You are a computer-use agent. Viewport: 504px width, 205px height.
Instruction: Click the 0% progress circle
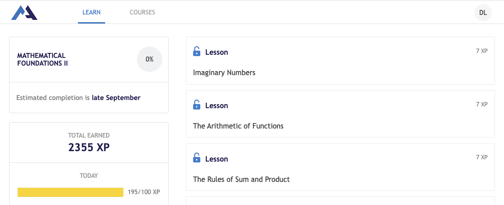point(149,59)
